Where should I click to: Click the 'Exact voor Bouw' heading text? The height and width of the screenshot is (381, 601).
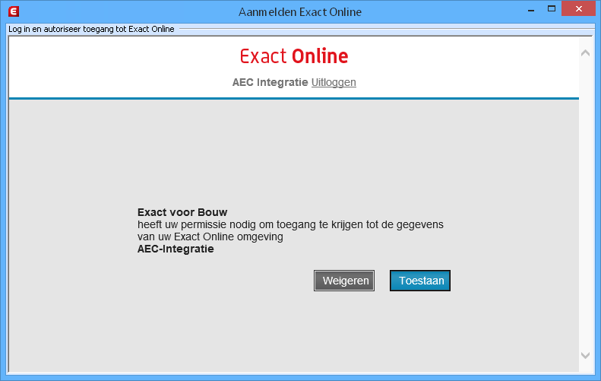coord(182,212)
